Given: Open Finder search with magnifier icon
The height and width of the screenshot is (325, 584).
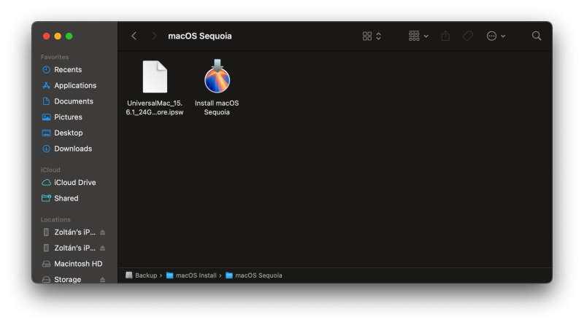Looking at the screenshot, I should tap(537, 36).
